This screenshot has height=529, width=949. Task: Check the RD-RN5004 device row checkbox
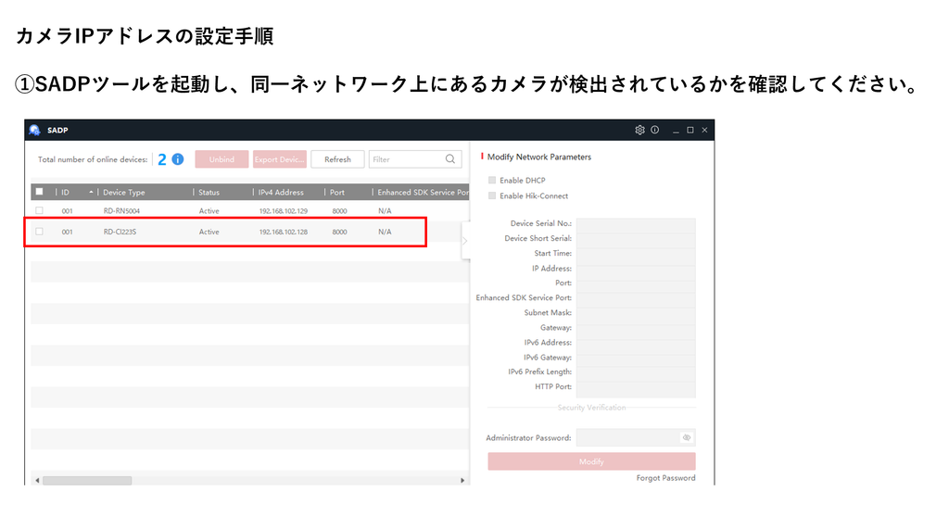coord(39,210)
